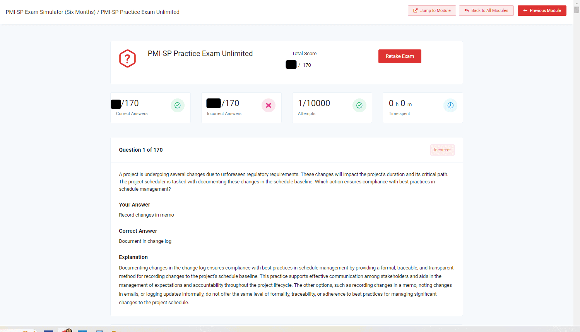
Task: Click the Total Score label
Action: click(304, 54)
